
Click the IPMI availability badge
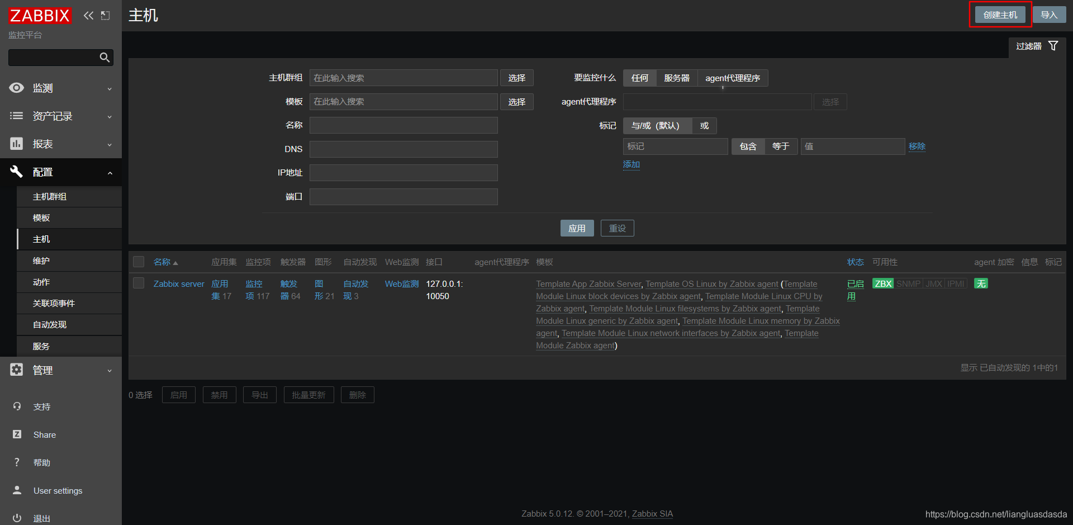(x=956, y=284)
